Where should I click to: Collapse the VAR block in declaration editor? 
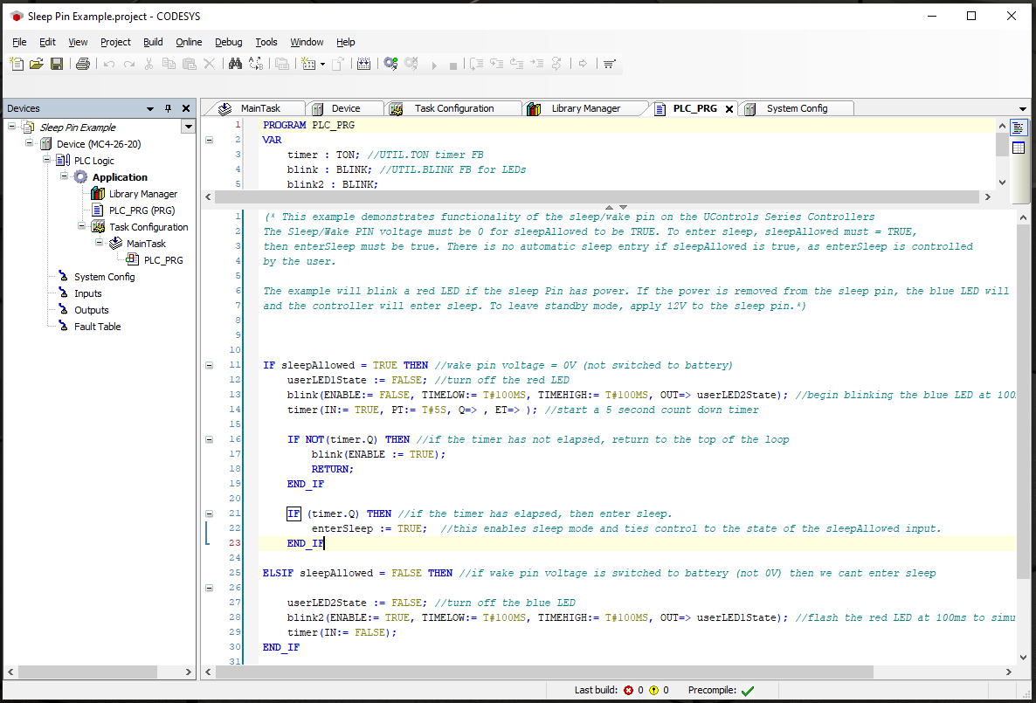click(209, 140)
